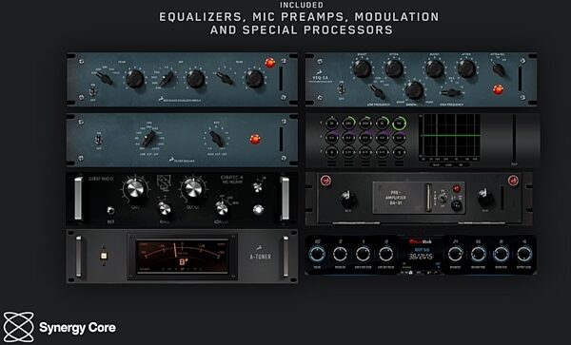571x345 pixels.
Task: Click the VEQ-1A low frequency boost knob
Action: 363,68
